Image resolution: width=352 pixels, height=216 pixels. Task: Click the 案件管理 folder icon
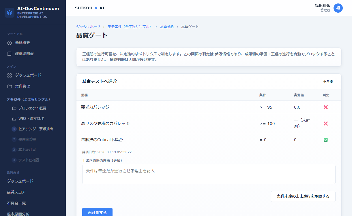[x=10, y=86]
